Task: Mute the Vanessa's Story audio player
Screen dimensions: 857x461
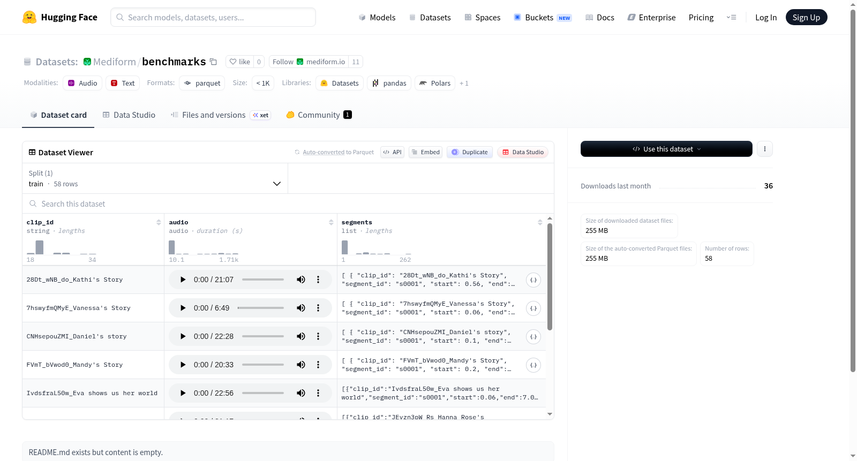Action: [x=301, y=308]
